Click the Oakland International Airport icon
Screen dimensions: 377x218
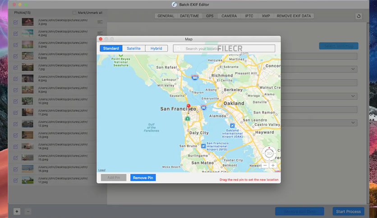pyautogui.click(x=232, y=126)
